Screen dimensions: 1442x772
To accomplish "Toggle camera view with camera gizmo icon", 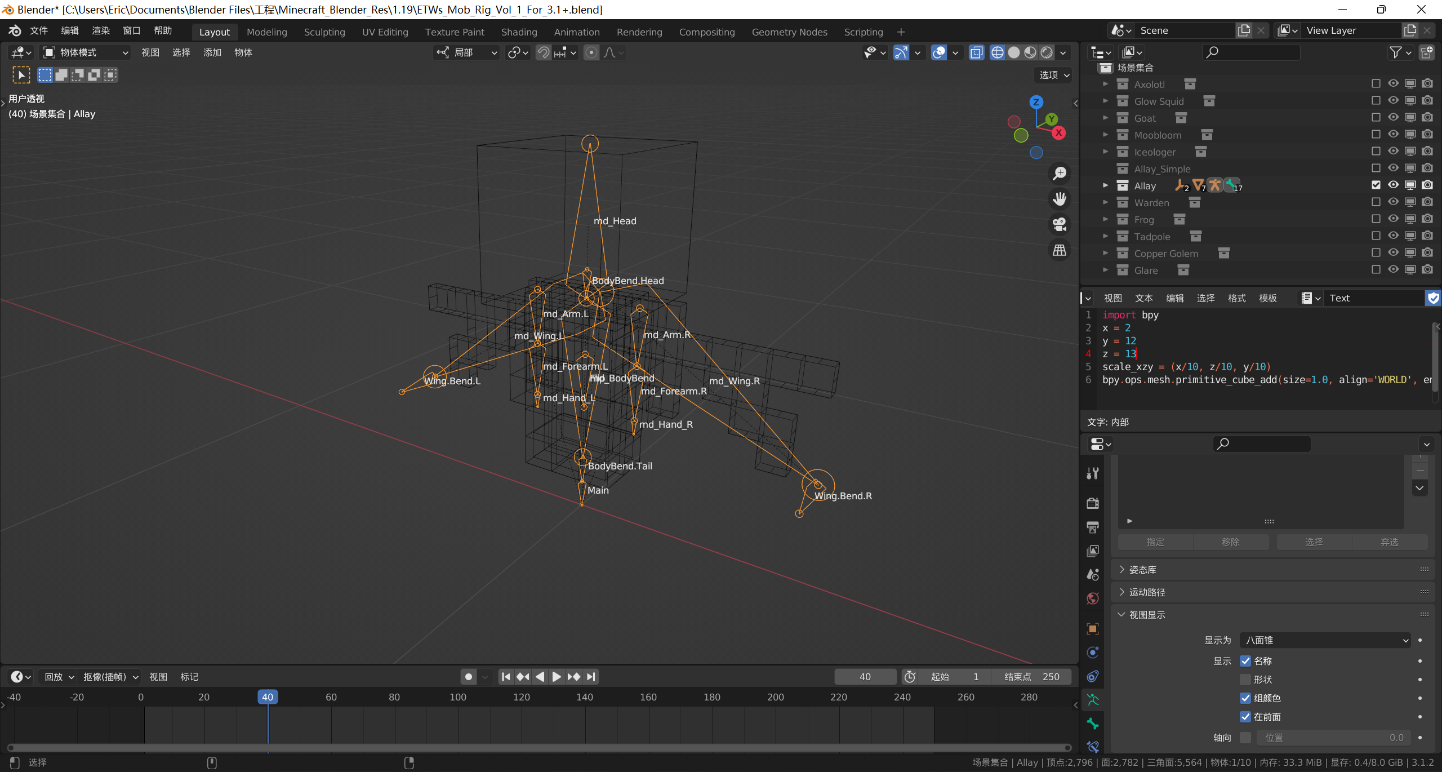I will pyautogui.click(x=1060, y=224).
